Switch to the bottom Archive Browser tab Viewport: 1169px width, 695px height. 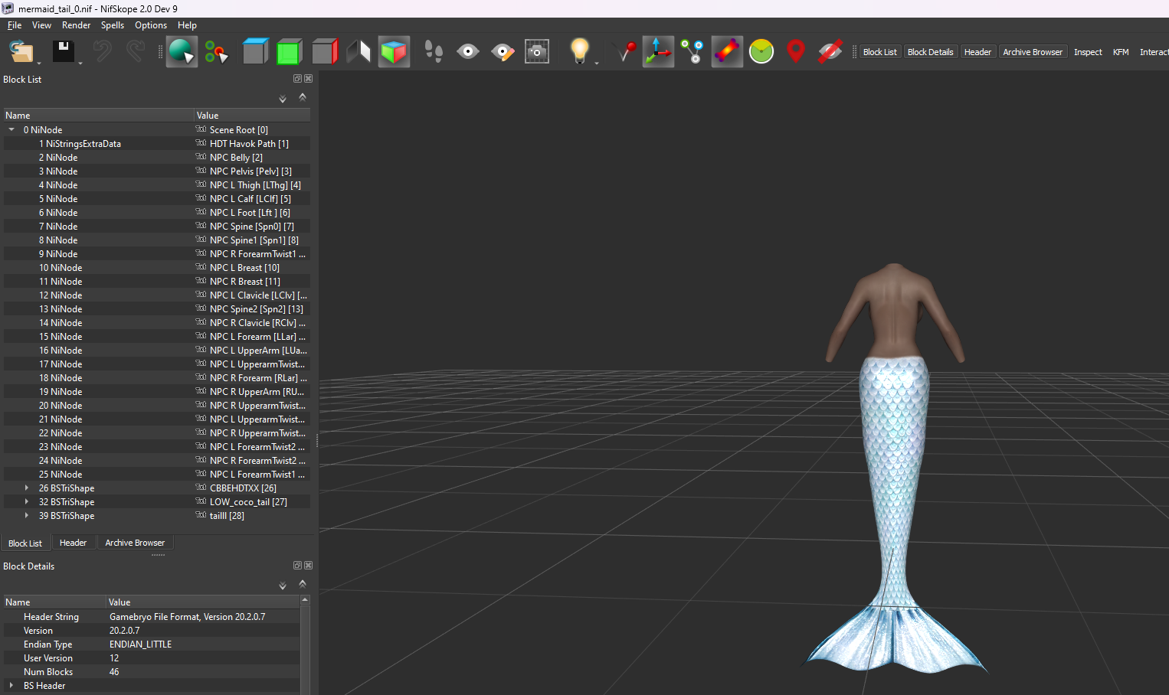[x=135, y=543]
